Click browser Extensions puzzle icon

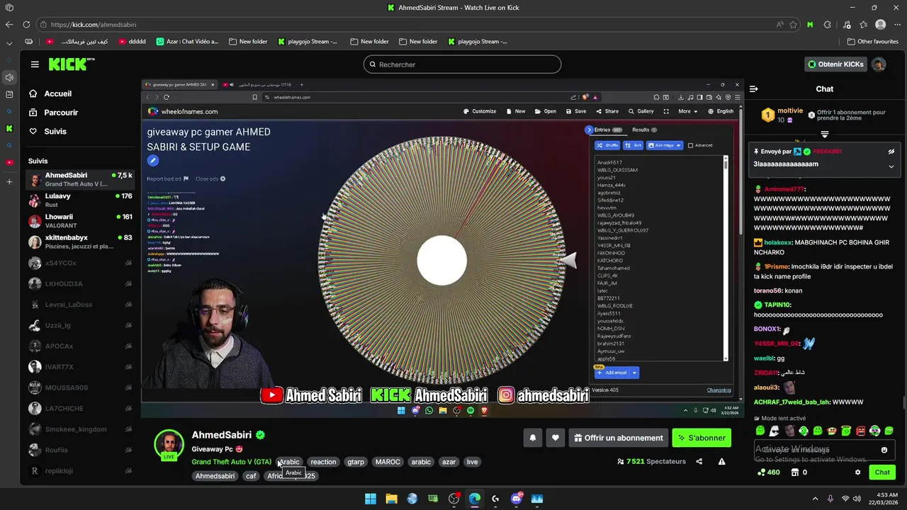pyautogui.click(x=828, y=24)
